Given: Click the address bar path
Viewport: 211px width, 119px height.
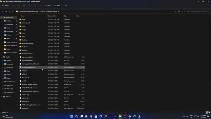Looking at the screenshot, I should [x=39, y=12].
